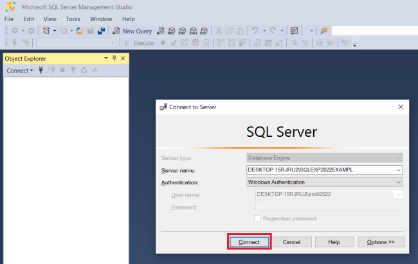Close the Connect to Server dialog
The width and height of the screenshot is (418, 264).
click(x=401, y=107)
